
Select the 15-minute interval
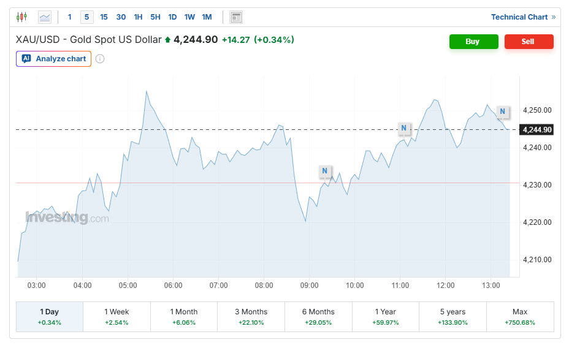pyautogui.click(x=104, y=17)
